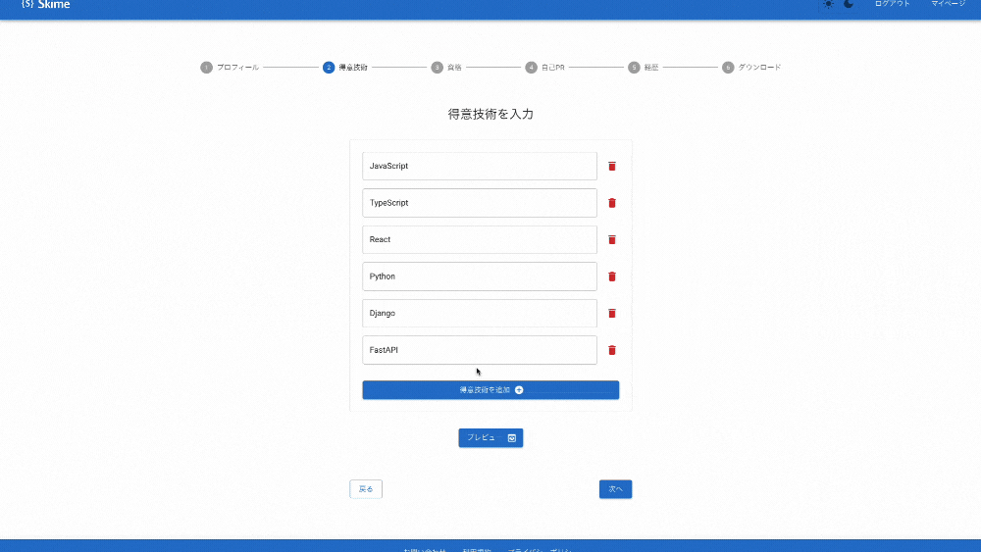
Task: Delete the Django skill entry
Action: [612, 313]
